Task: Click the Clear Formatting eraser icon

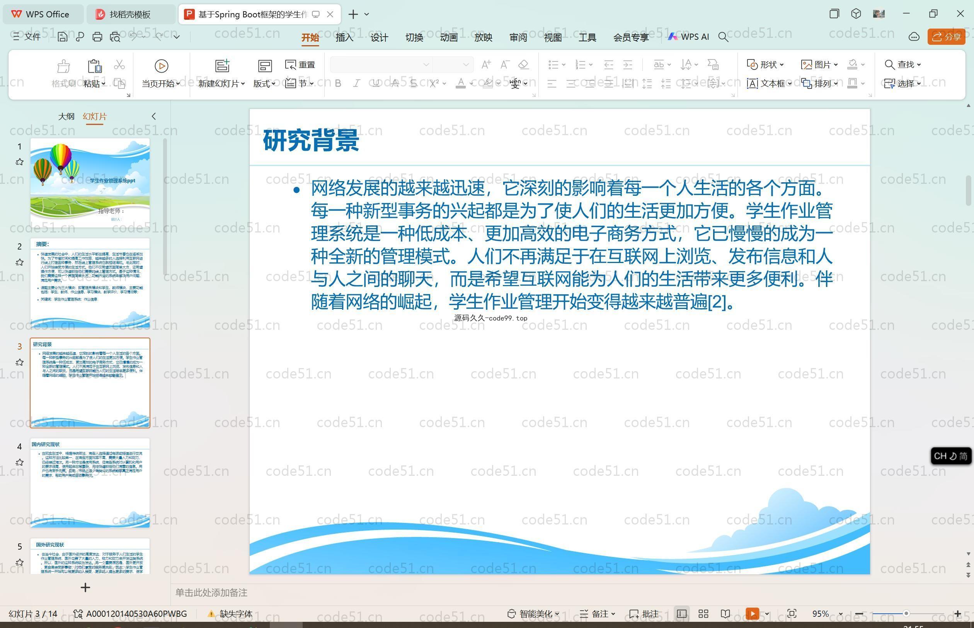Action: click(x=523, y=64)
